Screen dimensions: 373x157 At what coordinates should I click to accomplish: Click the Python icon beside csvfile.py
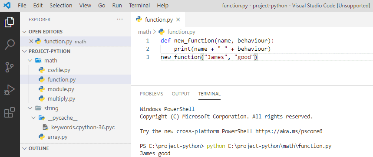[42, 70]
